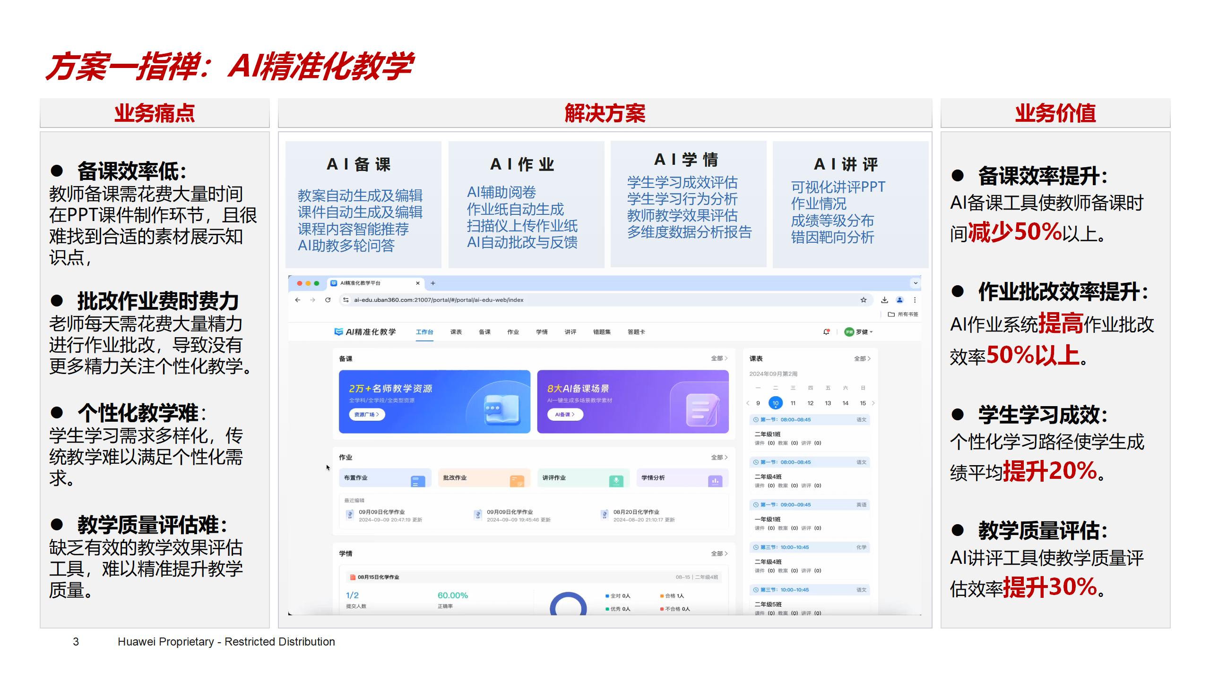
Task: Open the 讲评作业 card
Action: pos(583,478)
